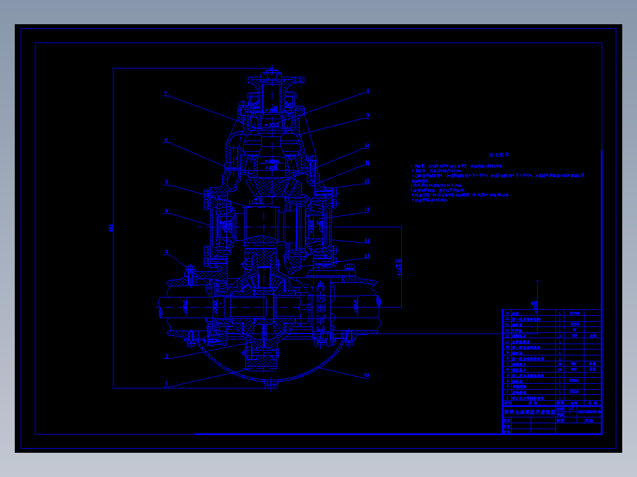Pick part callout number 10
637x477 pixels.
367,145
